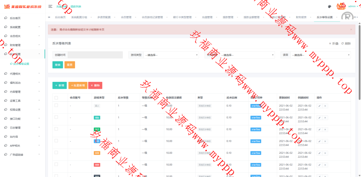
Task: Toggle the sidebar with the hamburger icon
Action: 50,6
